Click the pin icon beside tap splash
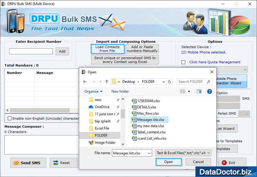 (118, 121)
